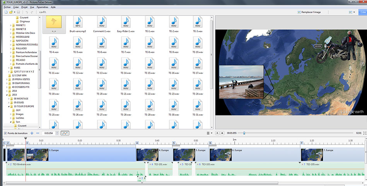Screen dimensions: 367x186
Task: Select the LesSites folder in tree
Action: [20, 118]
